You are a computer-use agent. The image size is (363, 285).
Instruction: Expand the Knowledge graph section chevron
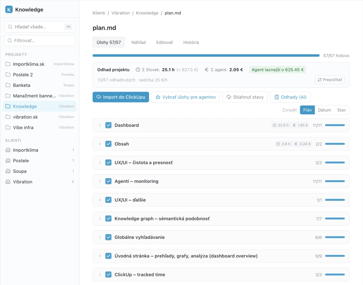click(100, 218)
